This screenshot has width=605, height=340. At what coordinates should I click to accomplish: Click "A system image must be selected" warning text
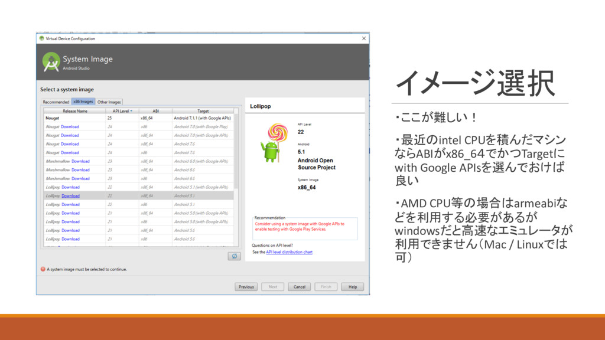(x=87, y=269)
